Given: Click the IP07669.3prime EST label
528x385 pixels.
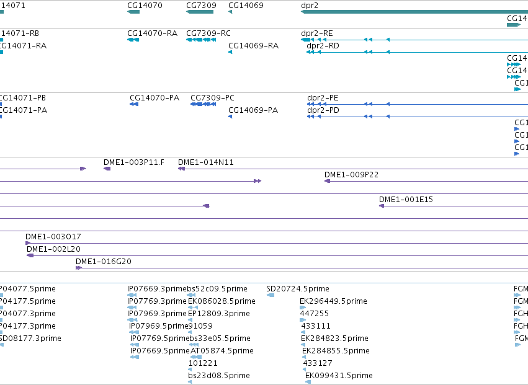Looking at the screenshot, I should (x=157, y=289).
